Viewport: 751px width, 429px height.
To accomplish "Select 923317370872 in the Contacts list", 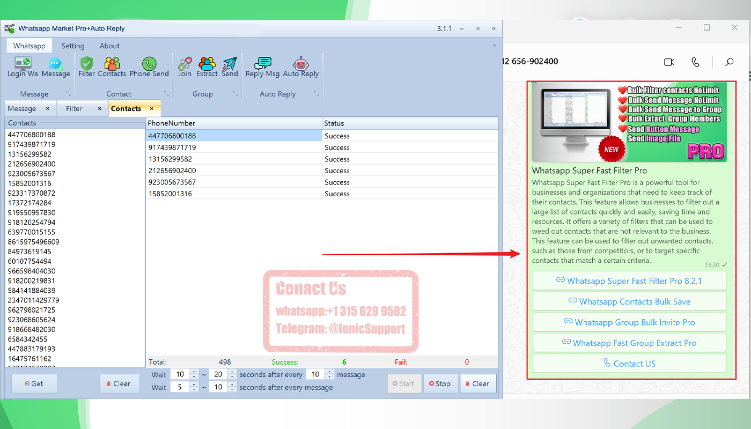I will pos(31,193).
